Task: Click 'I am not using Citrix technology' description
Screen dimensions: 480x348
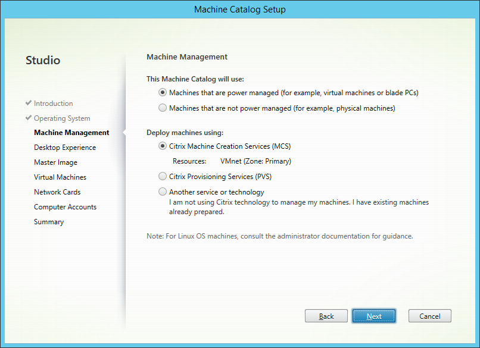Action: [x=299, y=207]
